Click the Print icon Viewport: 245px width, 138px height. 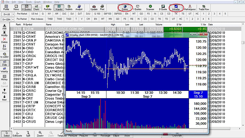[x=102, y=8]
